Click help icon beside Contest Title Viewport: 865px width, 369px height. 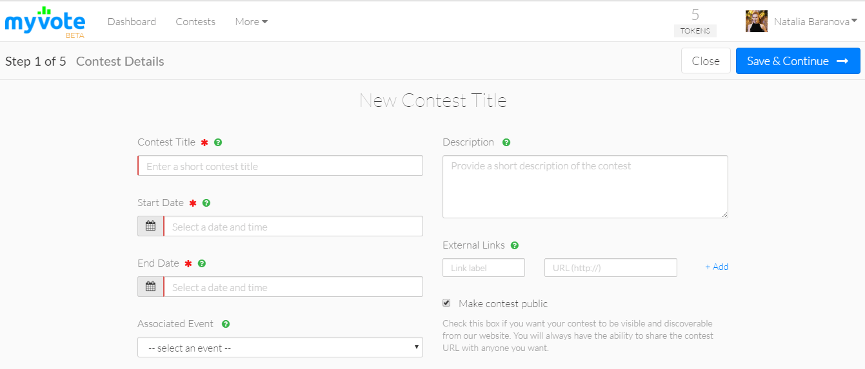point(218,142)
